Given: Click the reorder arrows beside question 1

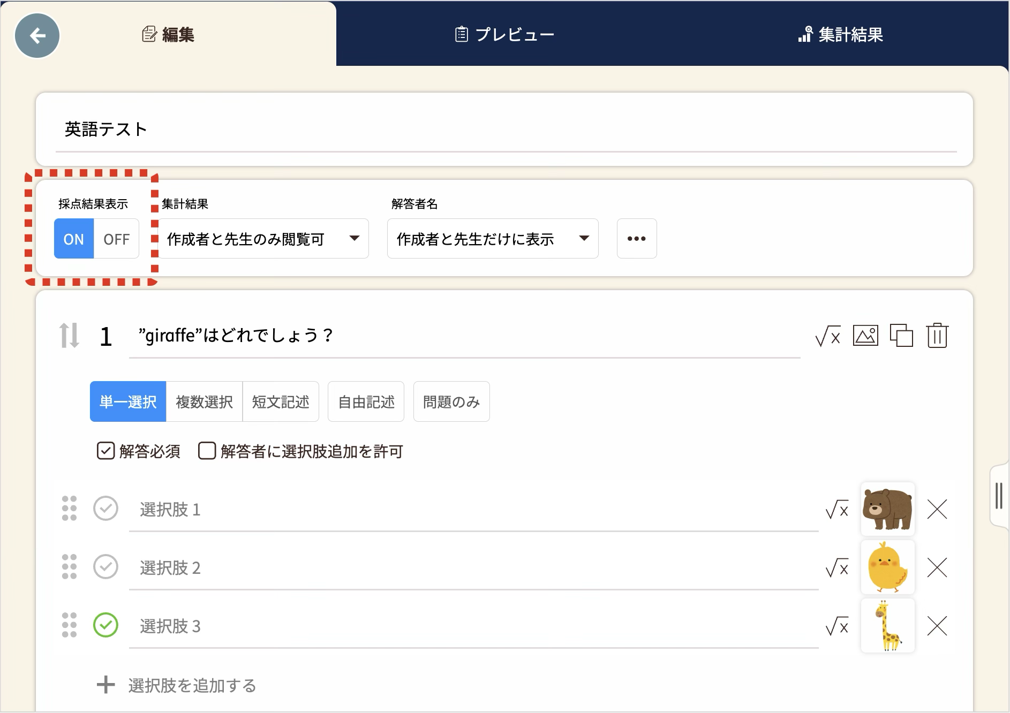Looking at the screenshot, I should click(69, 336).
